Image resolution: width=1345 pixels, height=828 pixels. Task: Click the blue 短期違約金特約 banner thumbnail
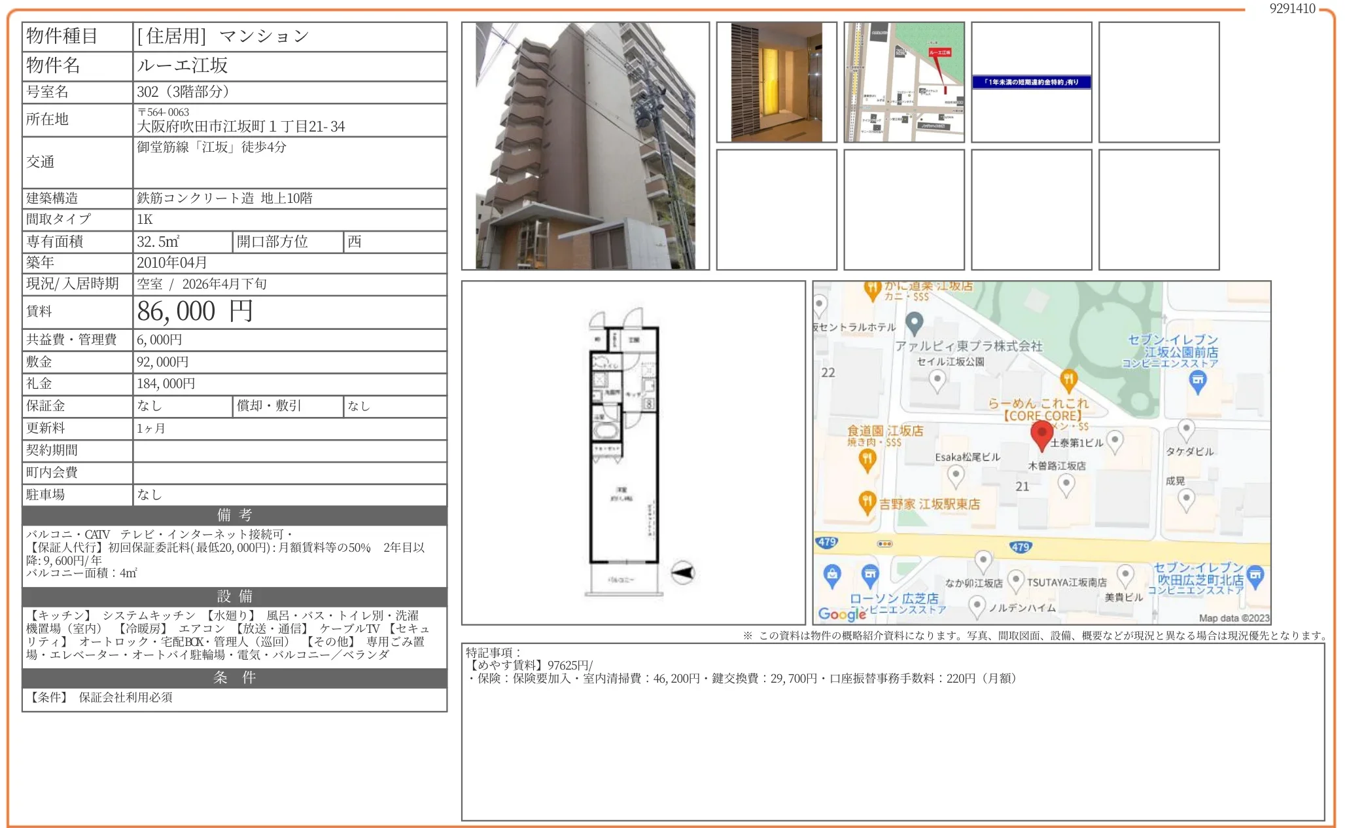pos(1031,82)
